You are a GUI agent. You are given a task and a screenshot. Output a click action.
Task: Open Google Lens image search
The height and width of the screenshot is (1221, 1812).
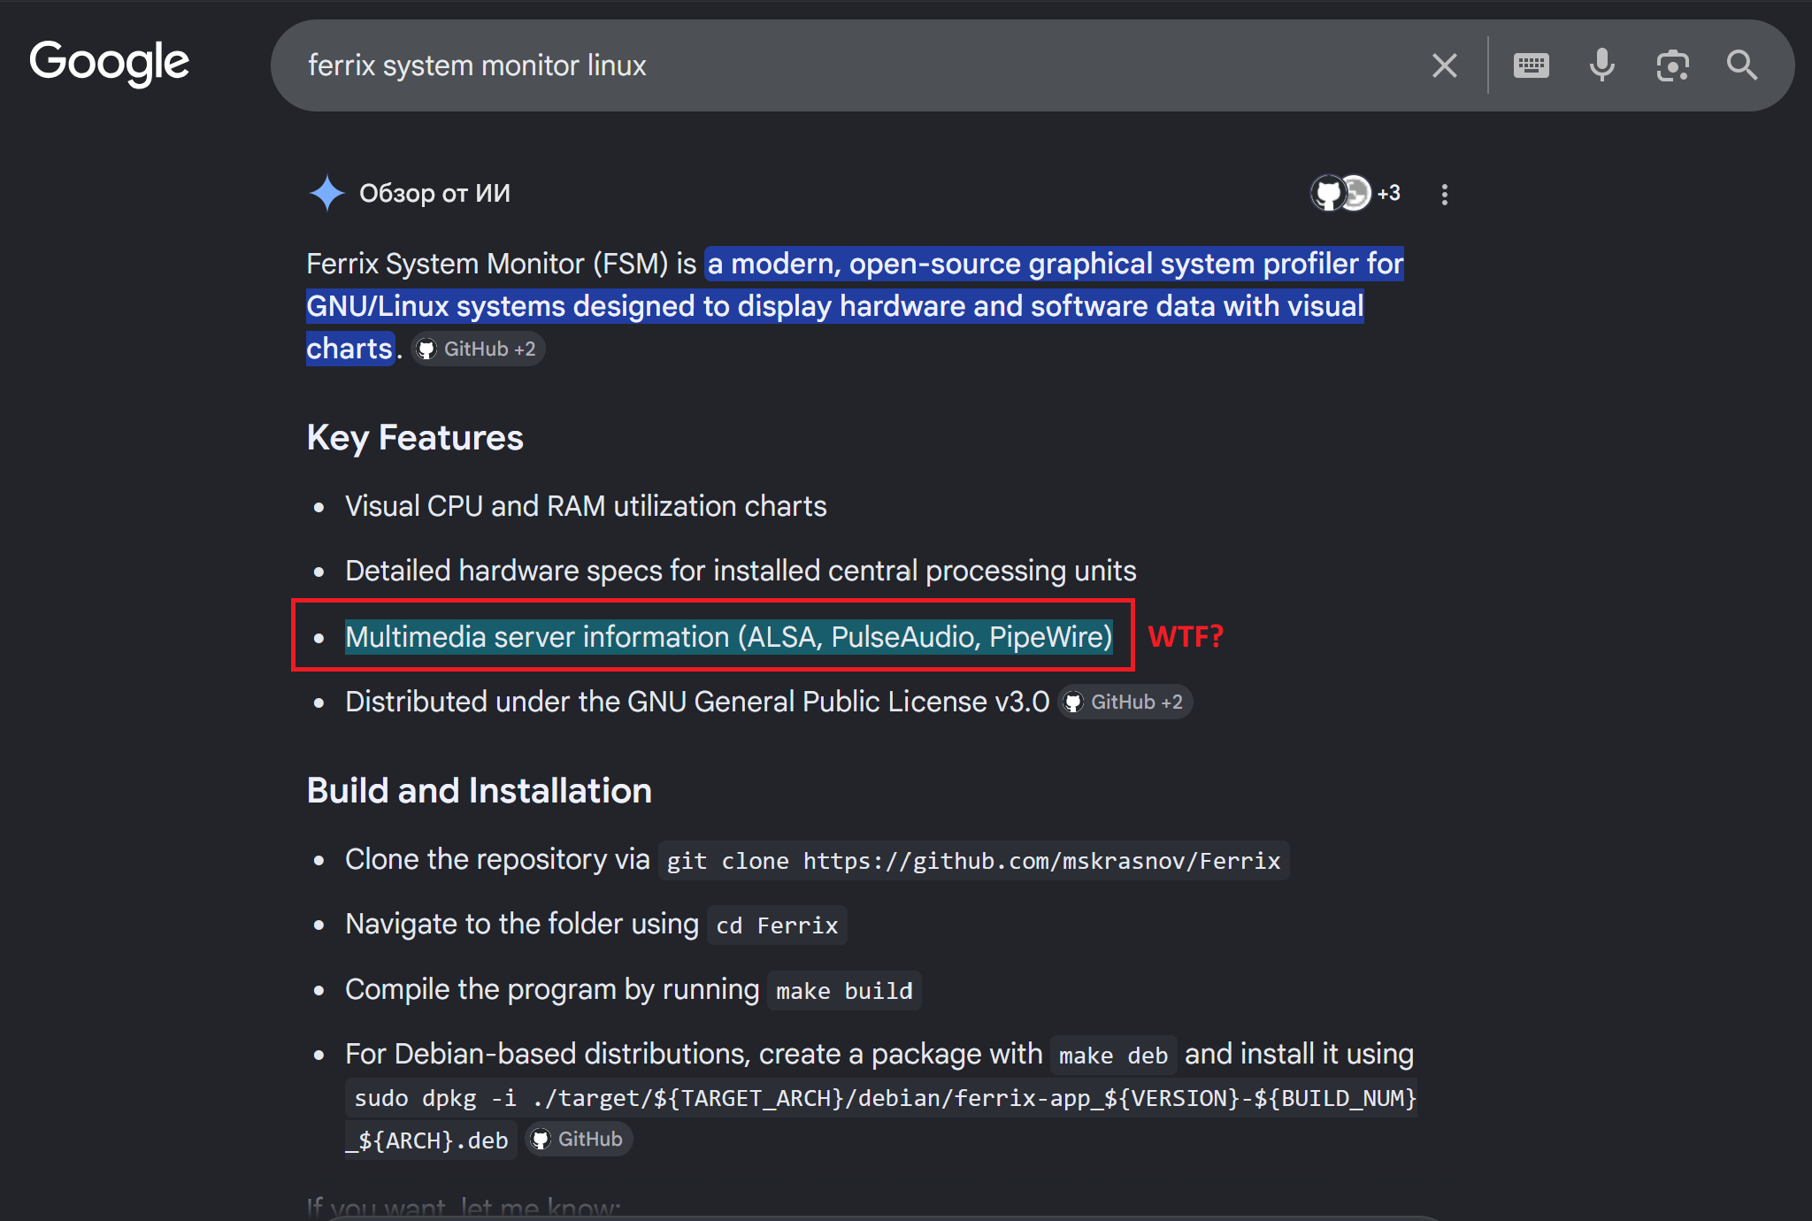[x=1672, y=65]
